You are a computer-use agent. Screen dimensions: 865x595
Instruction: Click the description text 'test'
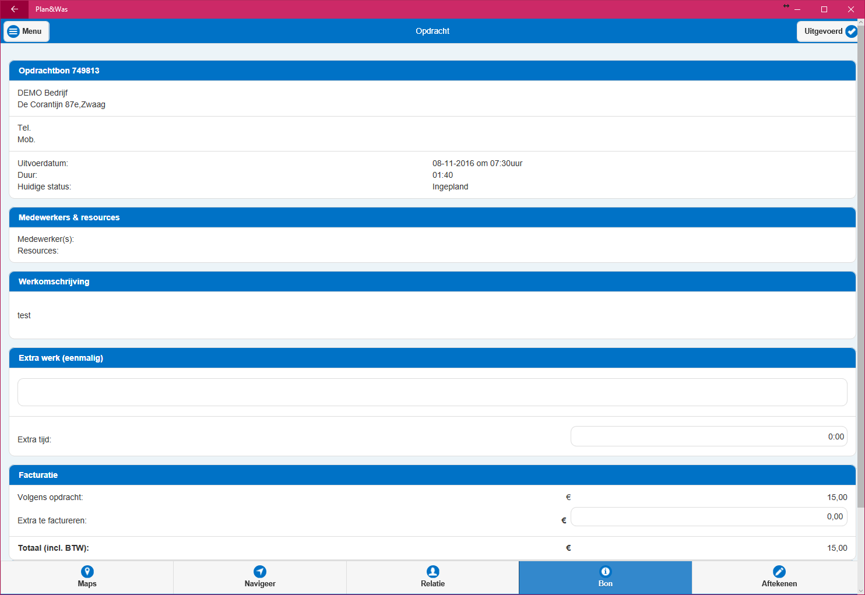pos(24,315)
